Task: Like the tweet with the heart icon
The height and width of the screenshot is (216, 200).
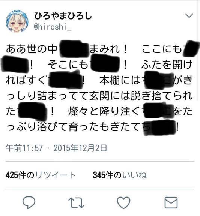Action: 123,202
